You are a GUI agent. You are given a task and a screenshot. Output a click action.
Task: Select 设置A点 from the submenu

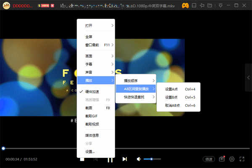click(x=178, y=89)
